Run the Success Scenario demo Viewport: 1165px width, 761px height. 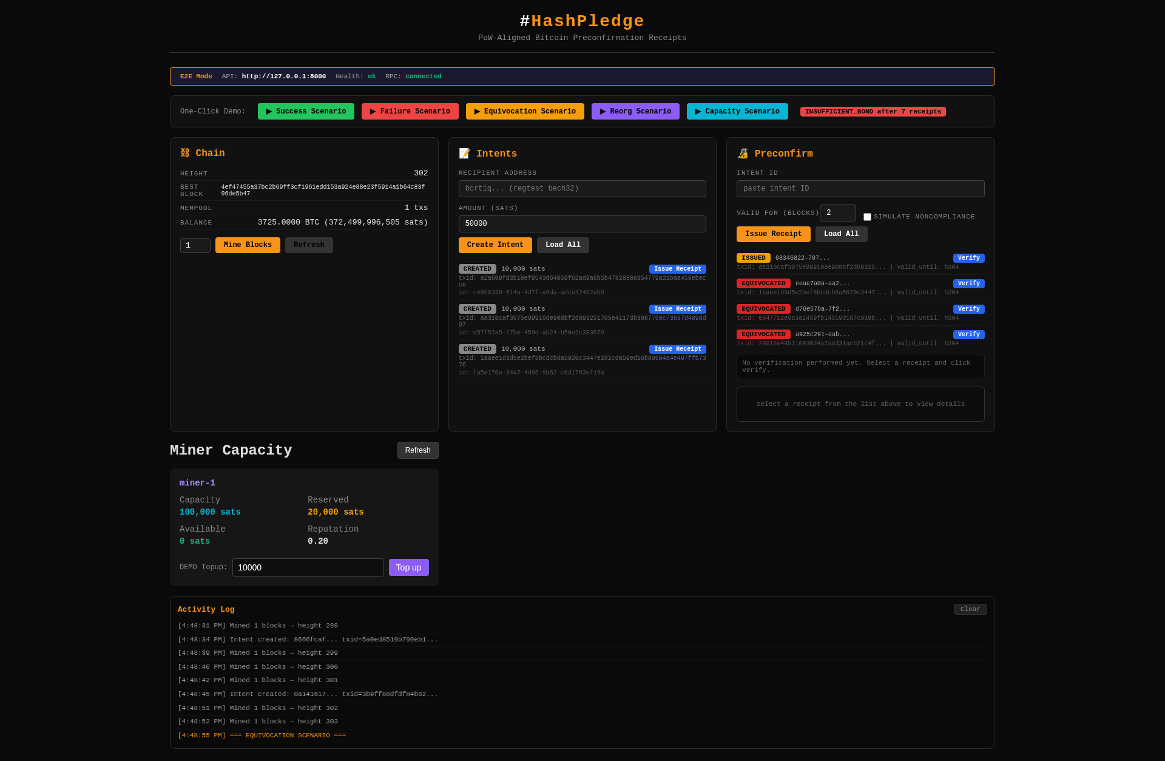[306, 112]
